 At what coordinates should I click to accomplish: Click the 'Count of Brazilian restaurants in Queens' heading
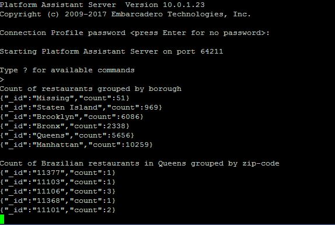pos(93,164)
